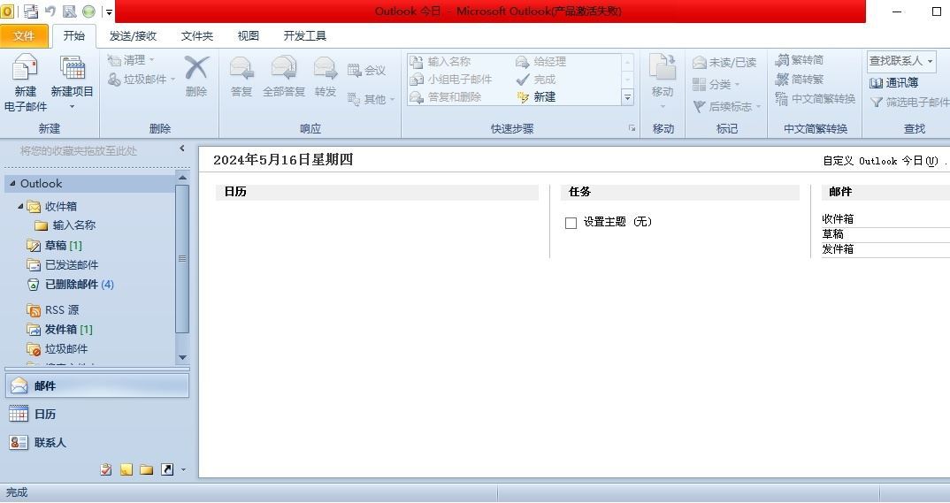Select quick step 完成
950x503 pixels.
535,79
